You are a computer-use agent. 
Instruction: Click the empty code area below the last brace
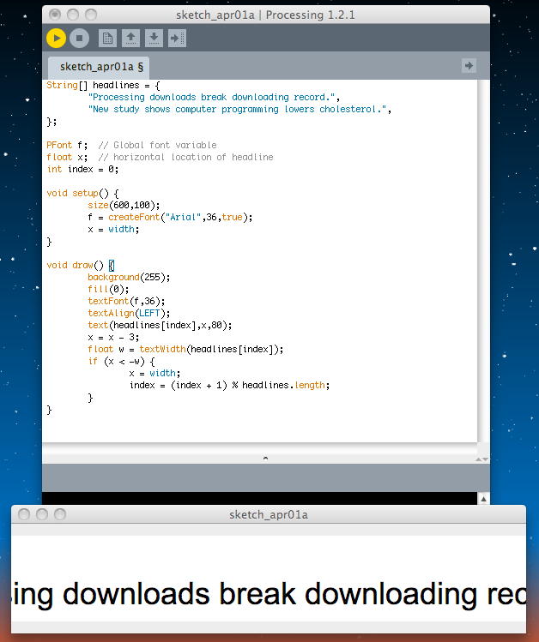(260, 428)
